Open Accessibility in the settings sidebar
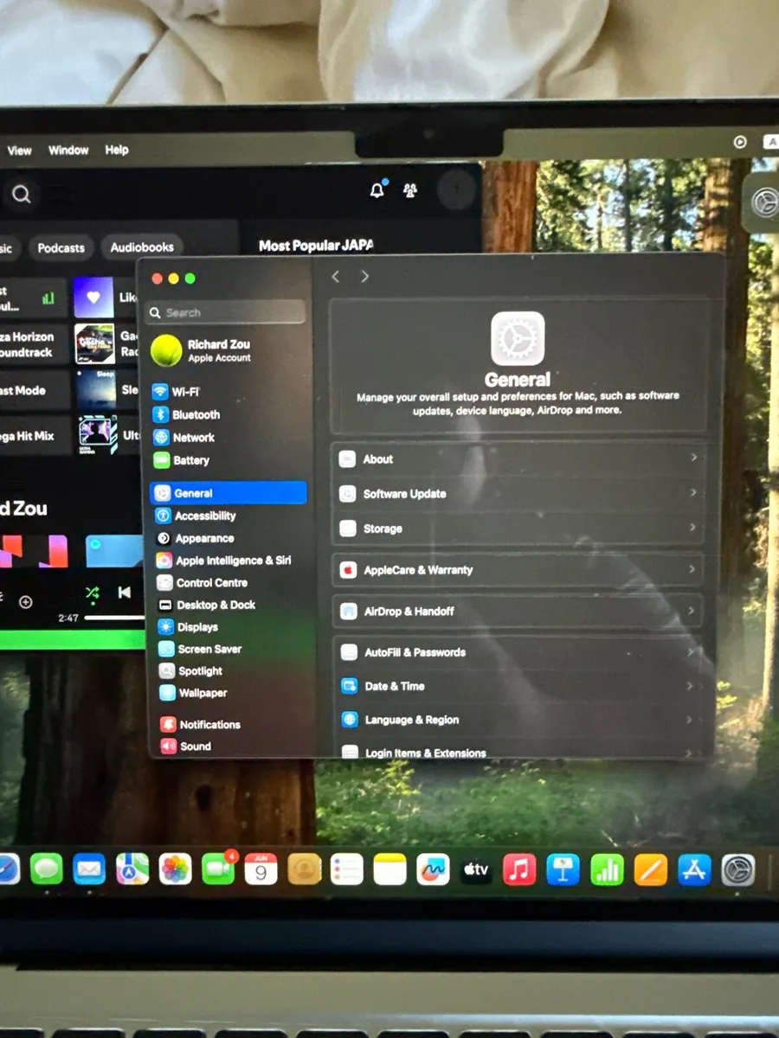779x1038 pixels. (196, 516)
